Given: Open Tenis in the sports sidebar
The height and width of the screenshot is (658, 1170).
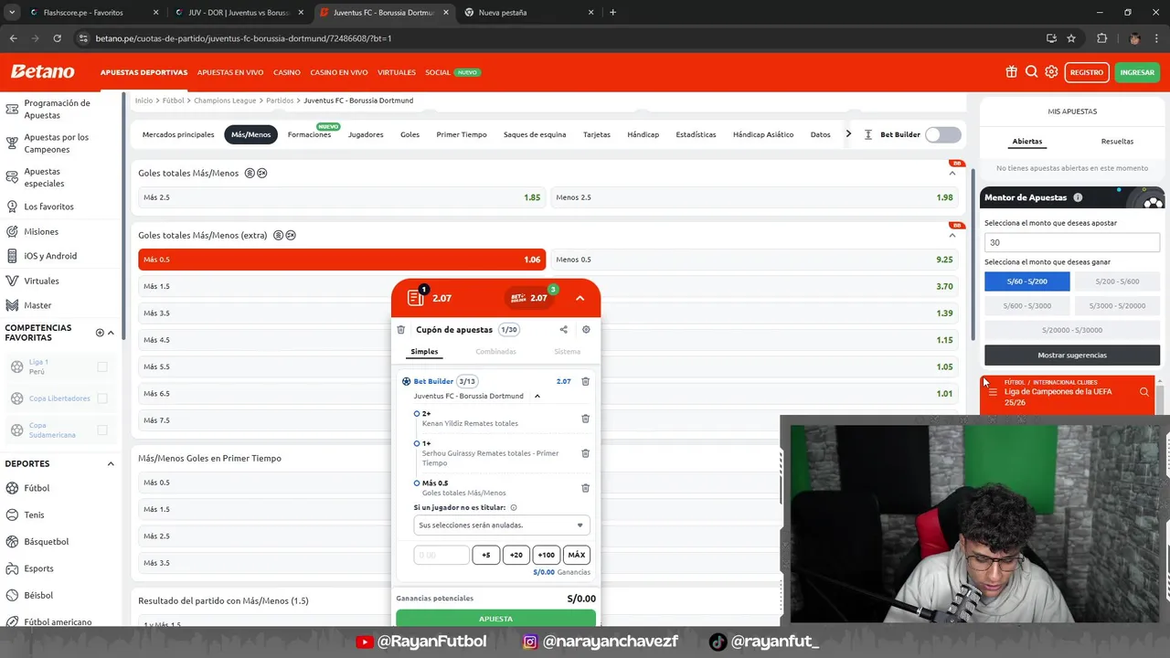Looking at the screenshot, I should (x=34, y=515).
